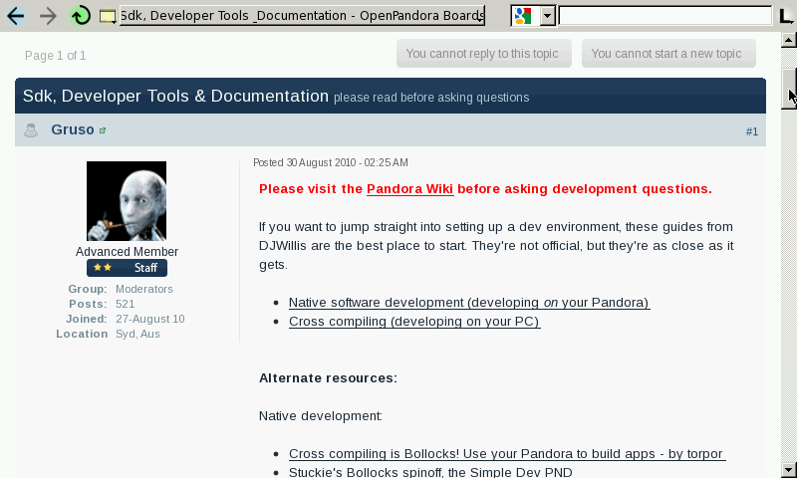The image size is (797, 478).
Task: Click the user silhouette icon in the post header
Action: tap(31, 130)
